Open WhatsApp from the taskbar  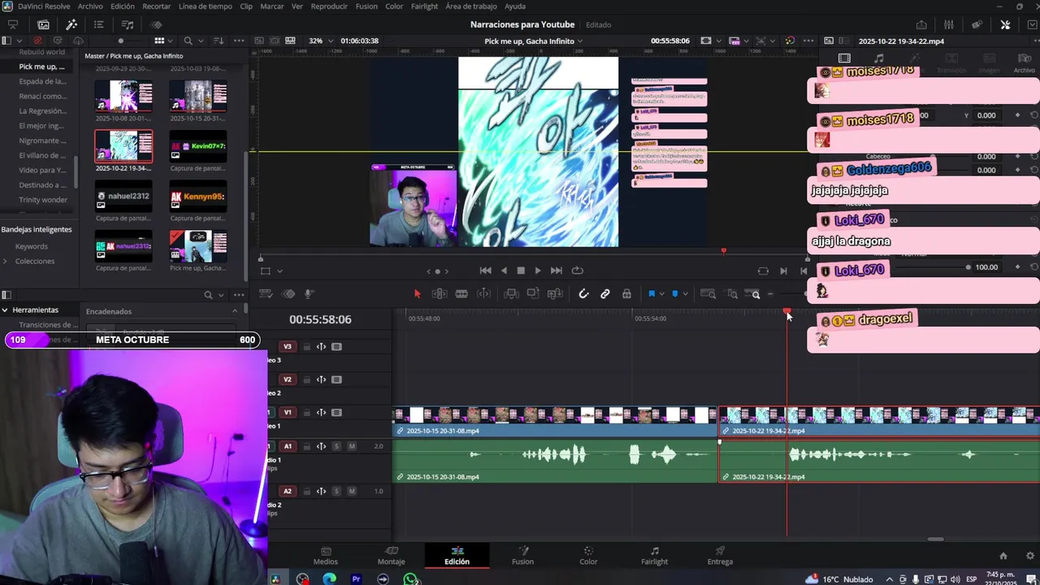point(411,579)
